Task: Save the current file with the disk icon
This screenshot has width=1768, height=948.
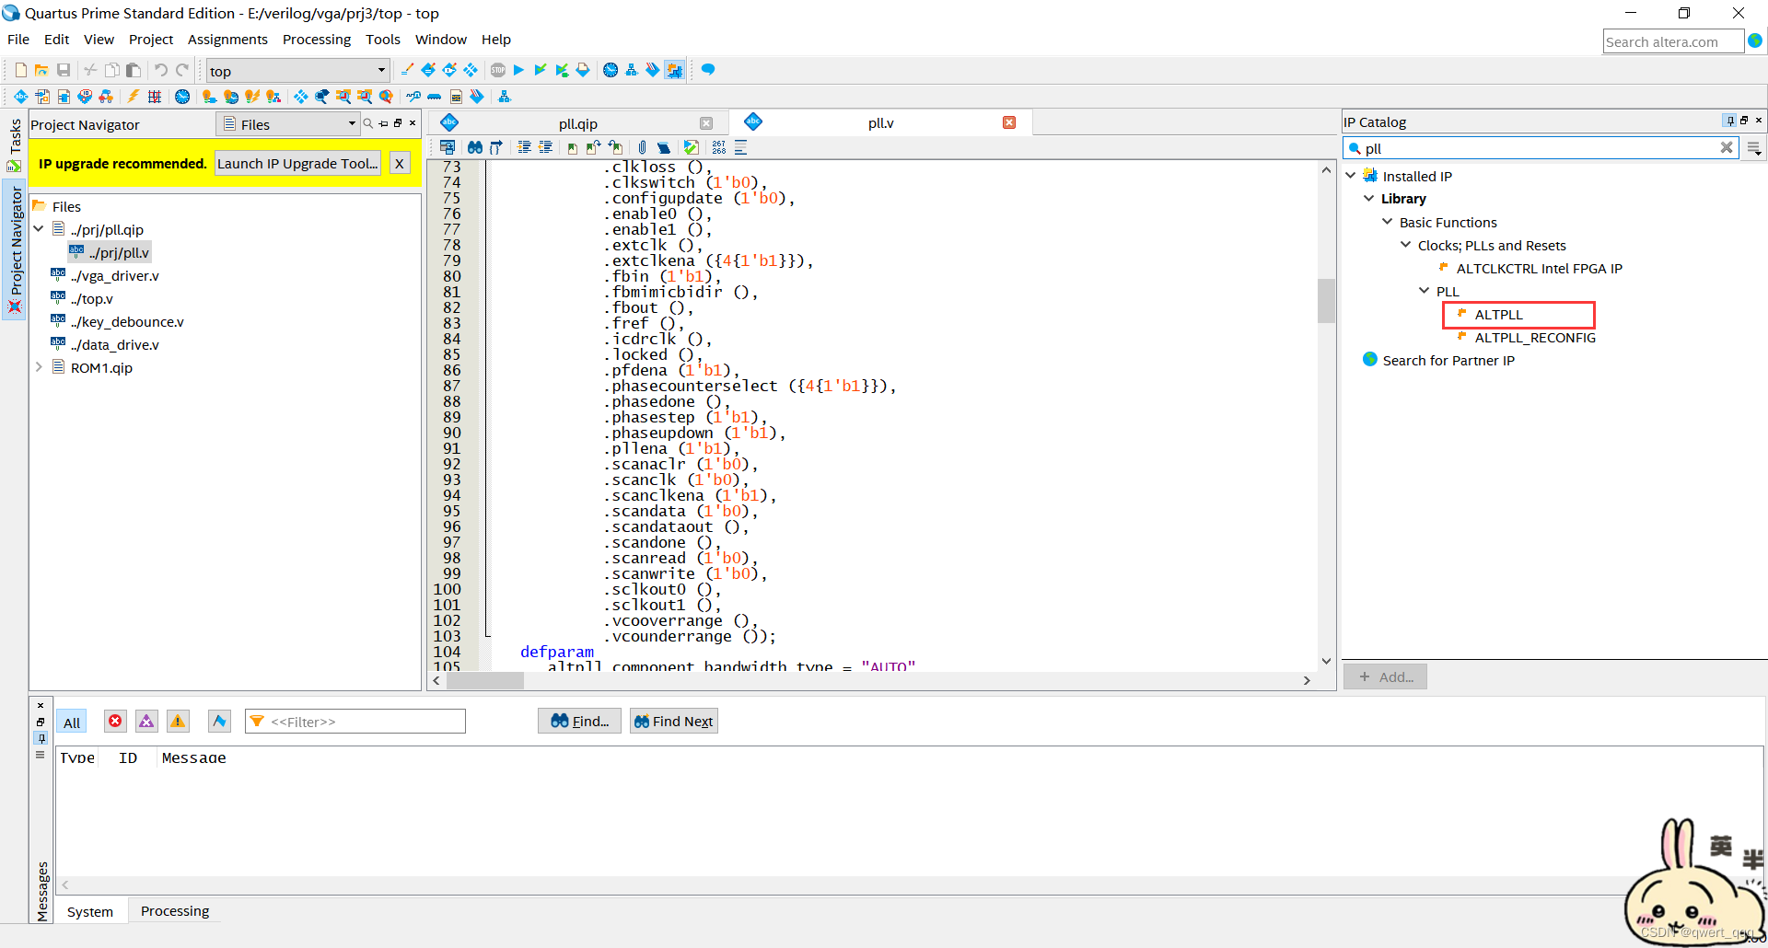Action: pyautogui.click(x=64, y=70)
